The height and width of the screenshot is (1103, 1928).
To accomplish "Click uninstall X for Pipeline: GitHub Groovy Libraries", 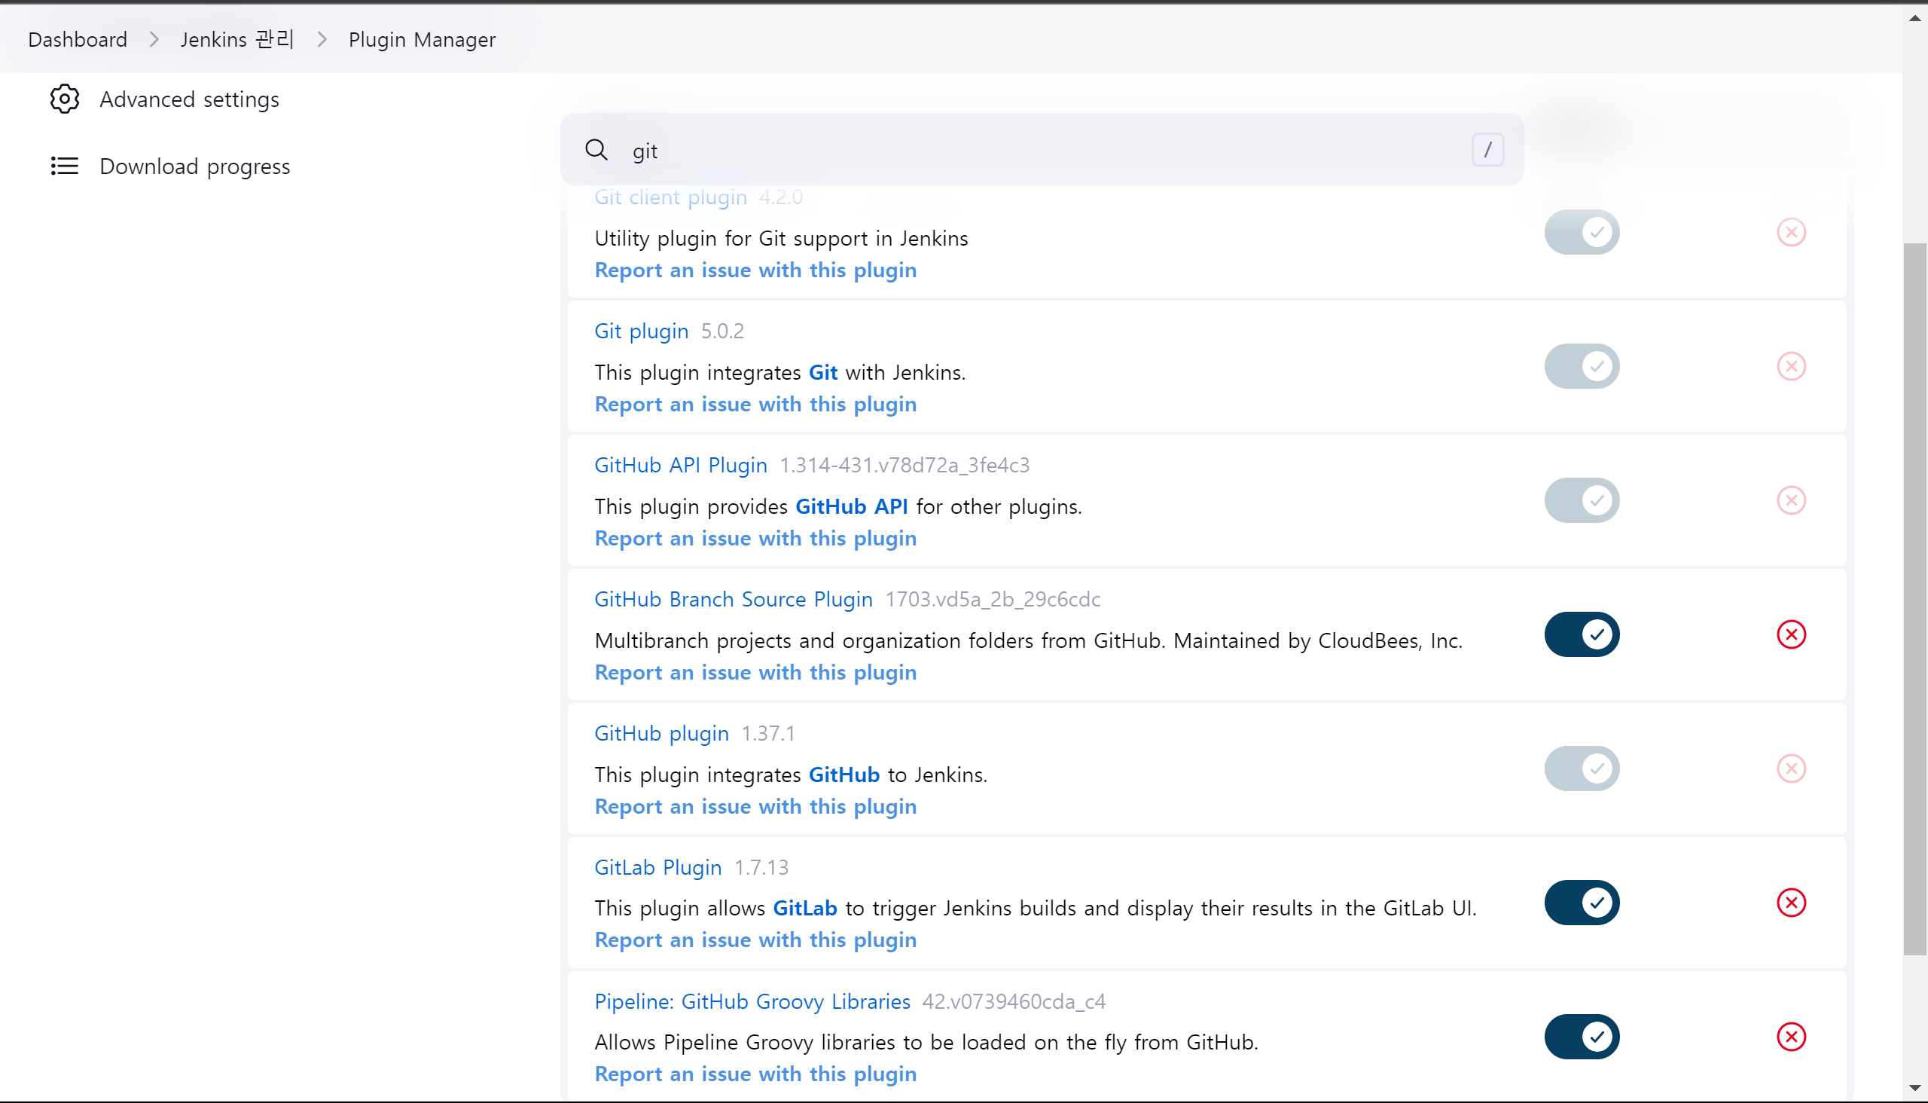I will (1791, 1037).
